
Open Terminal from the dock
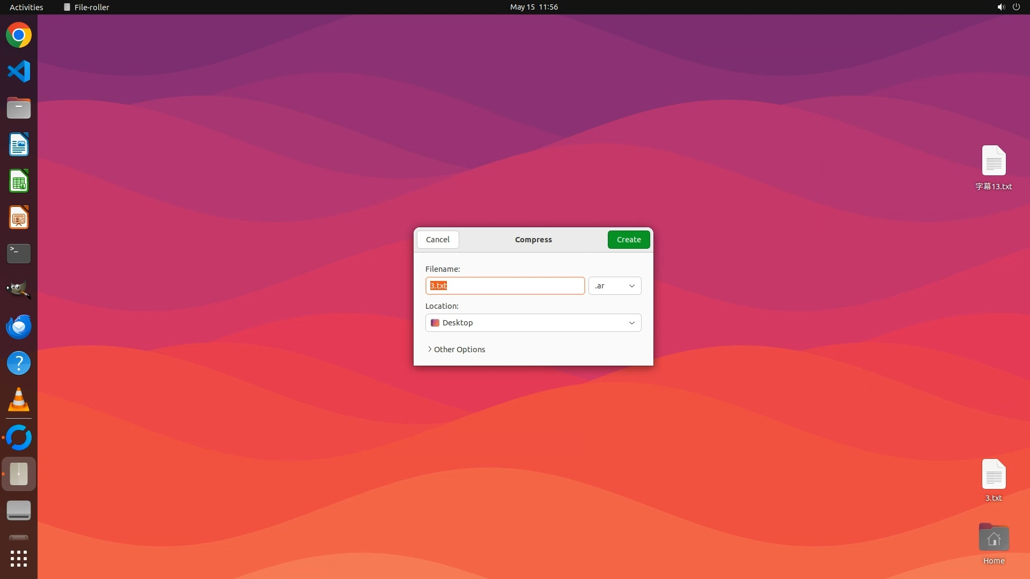click(x=19, y=254)
